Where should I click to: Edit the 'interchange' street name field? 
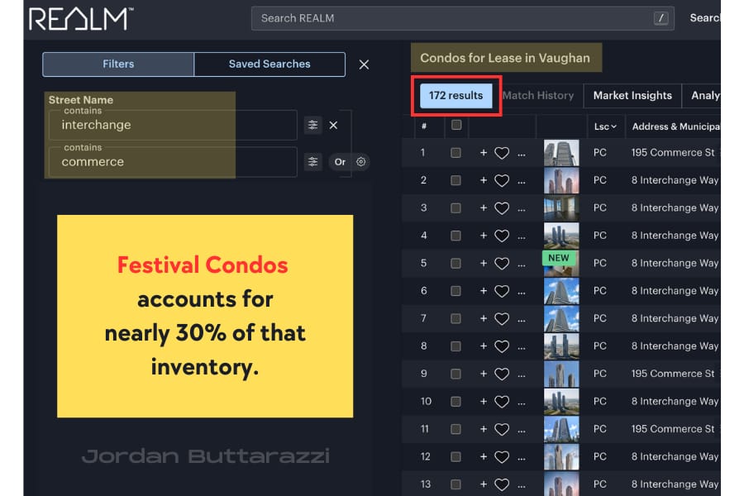173,125
